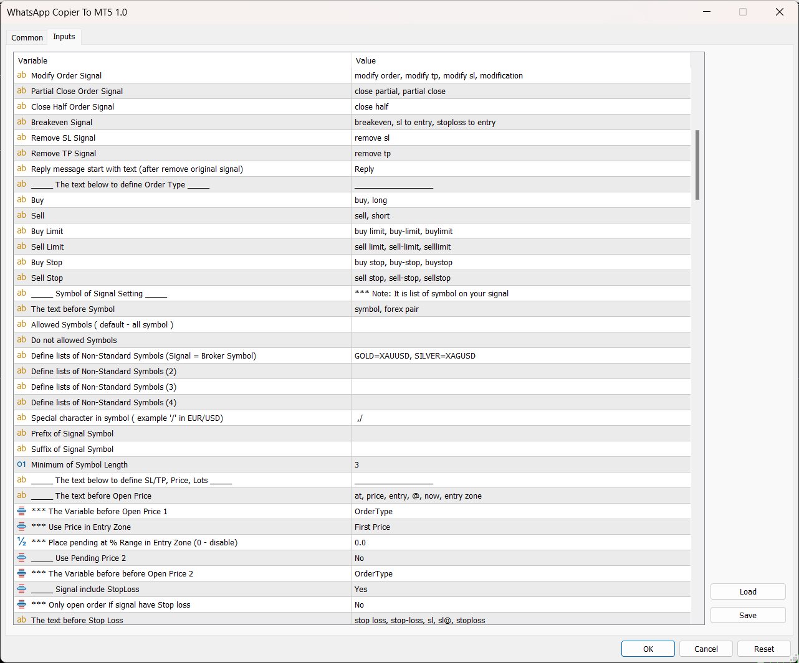Click the Value column header
Viewport: 799px width, 663px height.
(521, 60)
